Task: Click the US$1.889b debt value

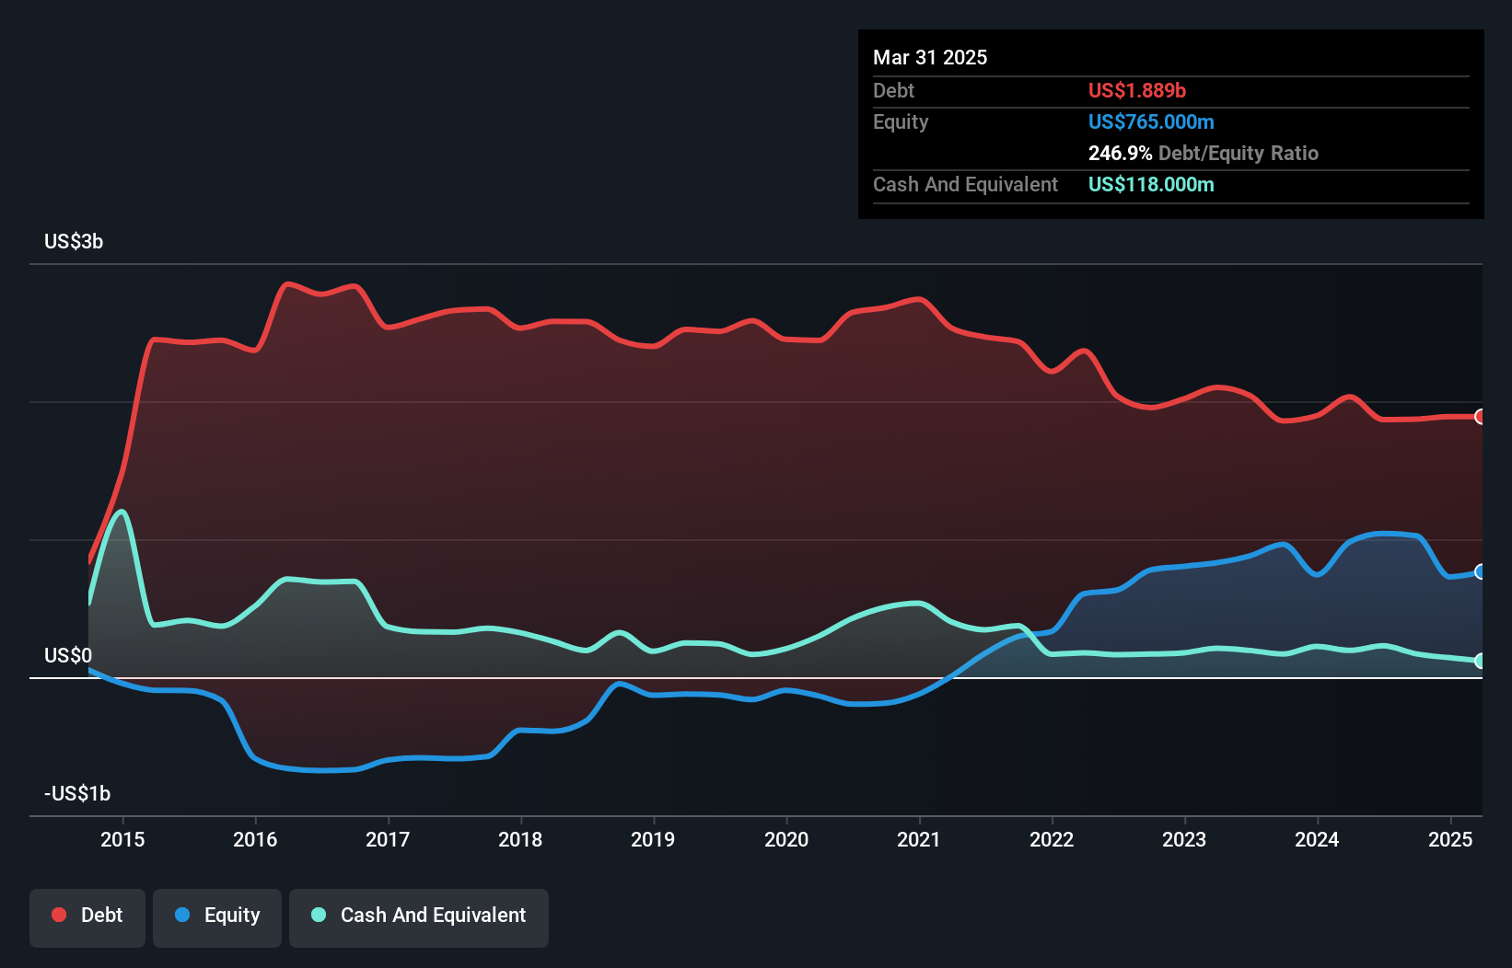Action: coord(1137,90)
